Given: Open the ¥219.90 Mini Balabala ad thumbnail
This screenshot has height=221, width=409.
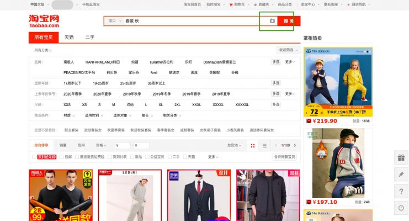Looking at the screenshot, I should [x=338, y=82].
